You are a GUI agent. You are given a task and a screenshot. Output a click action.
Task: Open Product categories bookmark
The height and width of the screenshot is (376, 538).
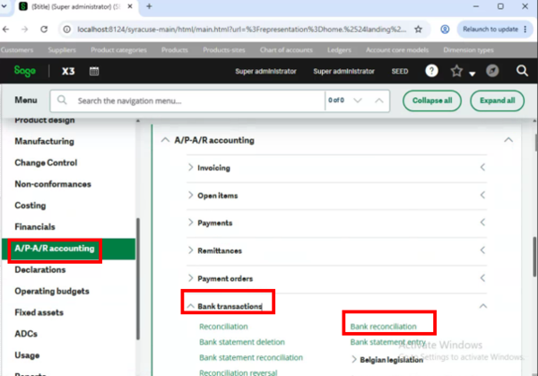(x=118, y=50)
